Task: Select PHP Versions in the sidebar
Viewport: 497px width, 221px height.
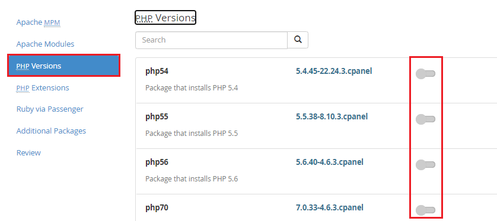Action: coord(63,66)
